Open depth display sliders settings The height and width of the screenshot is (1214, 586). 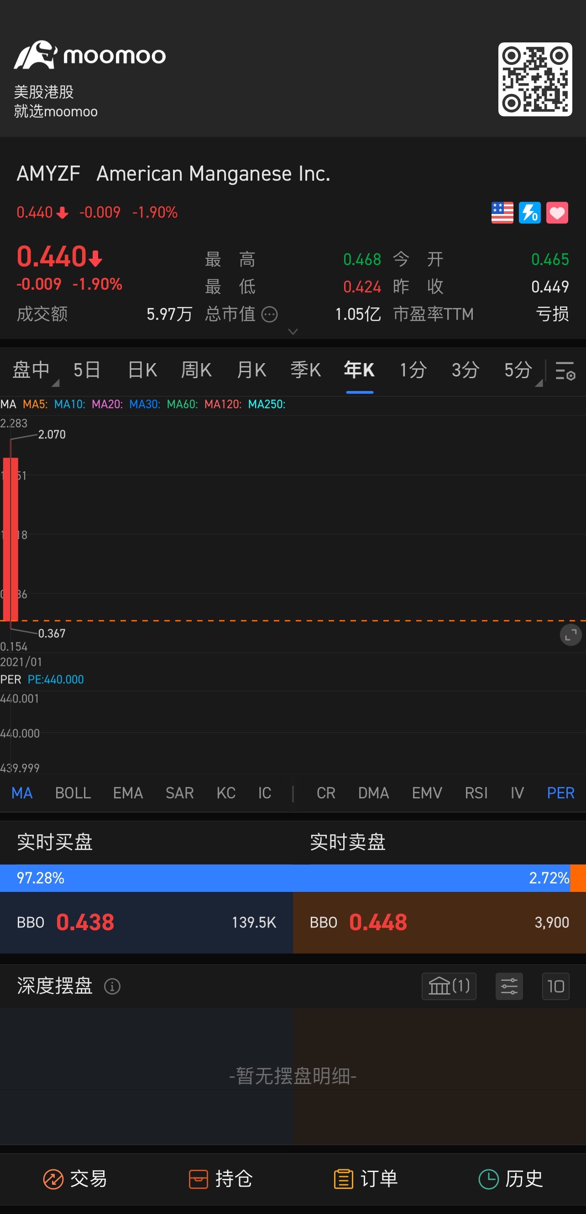[509, 986]
